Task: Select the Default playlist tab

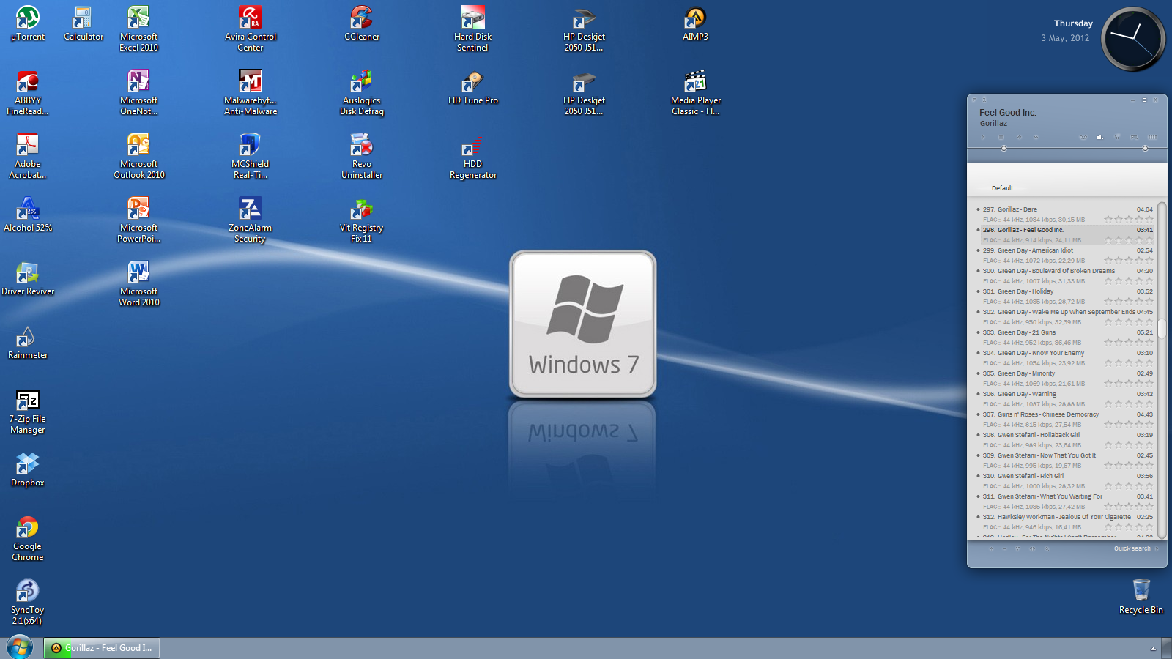Action: coord(1002,188)
